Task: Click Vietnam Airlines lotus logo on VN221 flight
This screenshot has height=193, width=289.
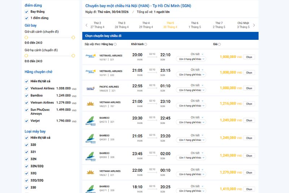Action: [x=91, y=104]
